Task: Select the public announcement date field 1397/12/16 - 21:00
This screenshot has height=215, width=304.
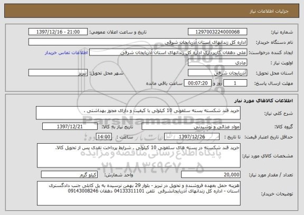Action: 58,32
